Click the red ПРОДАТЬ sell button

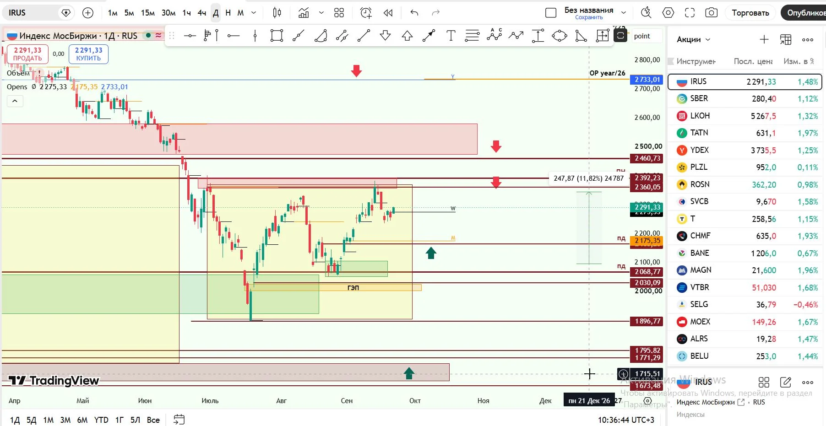pos(27,54)
